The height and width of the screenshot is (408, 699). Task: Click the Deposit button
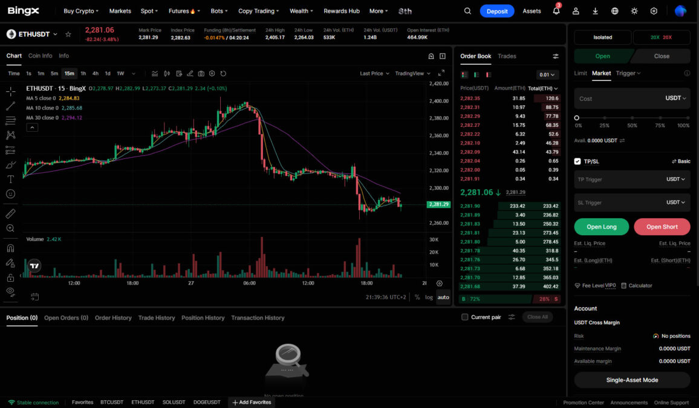tap(497, 11)
